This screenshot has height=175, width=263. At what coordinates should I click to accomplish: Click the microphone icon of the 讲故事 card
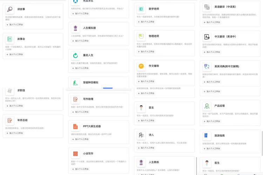10,9
